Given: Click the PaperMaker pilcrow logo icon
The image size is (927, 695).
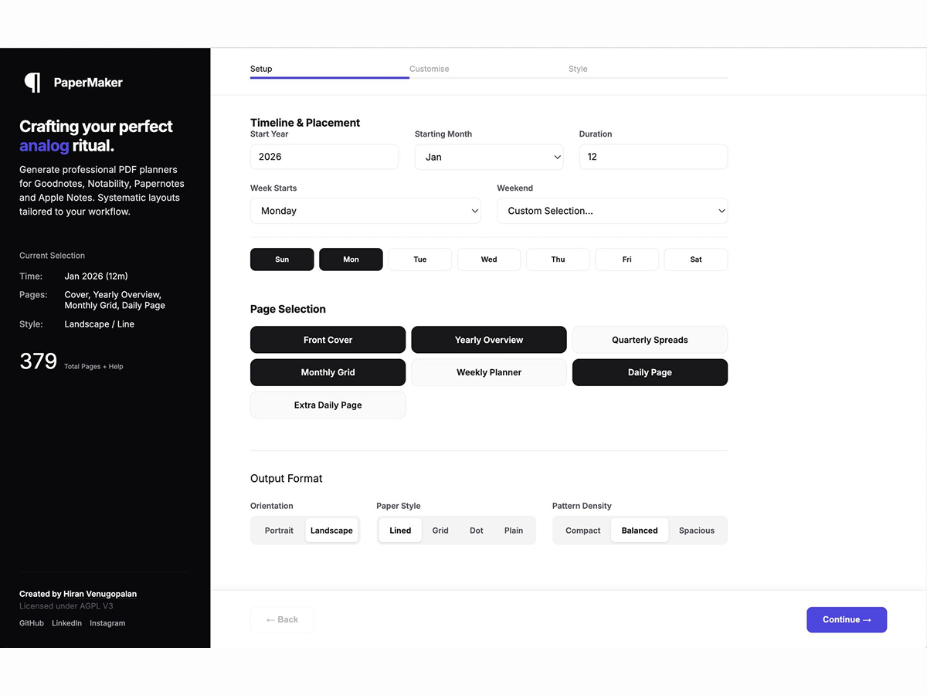Looking at the screenshot, I should (x=32, y=83).
